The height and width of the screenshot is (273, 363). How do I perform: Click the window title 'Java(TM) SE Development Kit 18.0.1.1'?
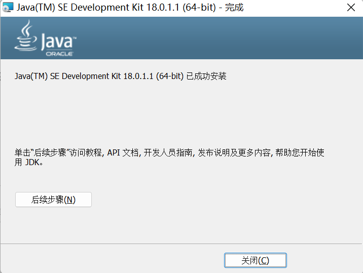(130, 8)
